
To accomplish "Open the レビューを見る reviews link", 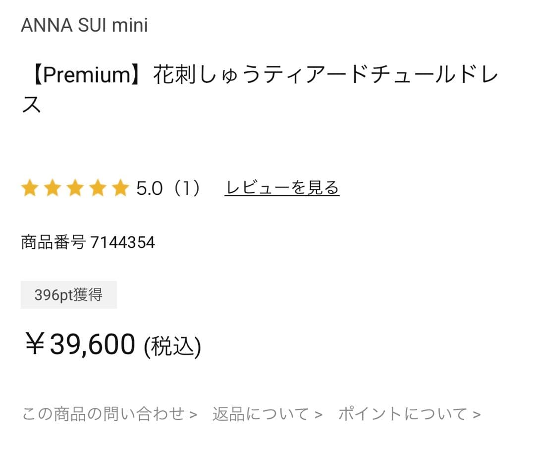I will 281,188.
